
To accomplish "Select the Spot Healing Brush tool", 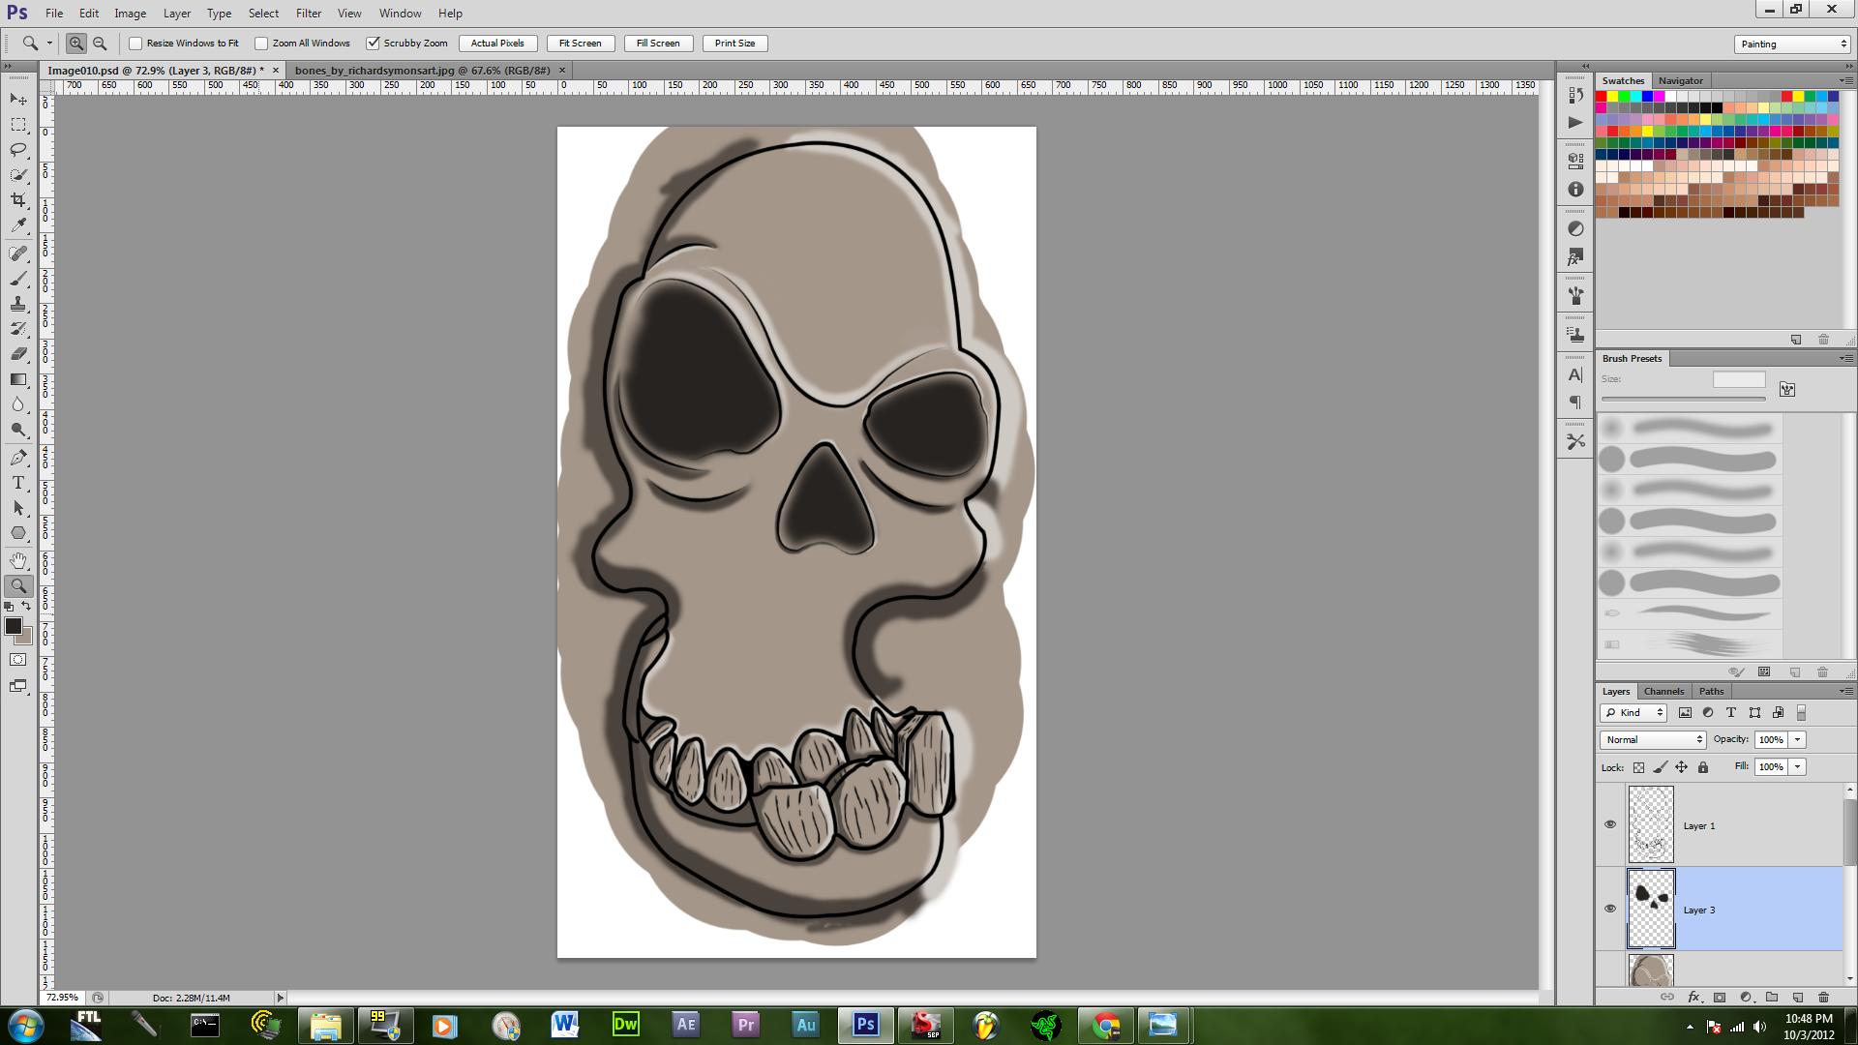I will click(18, 254).
